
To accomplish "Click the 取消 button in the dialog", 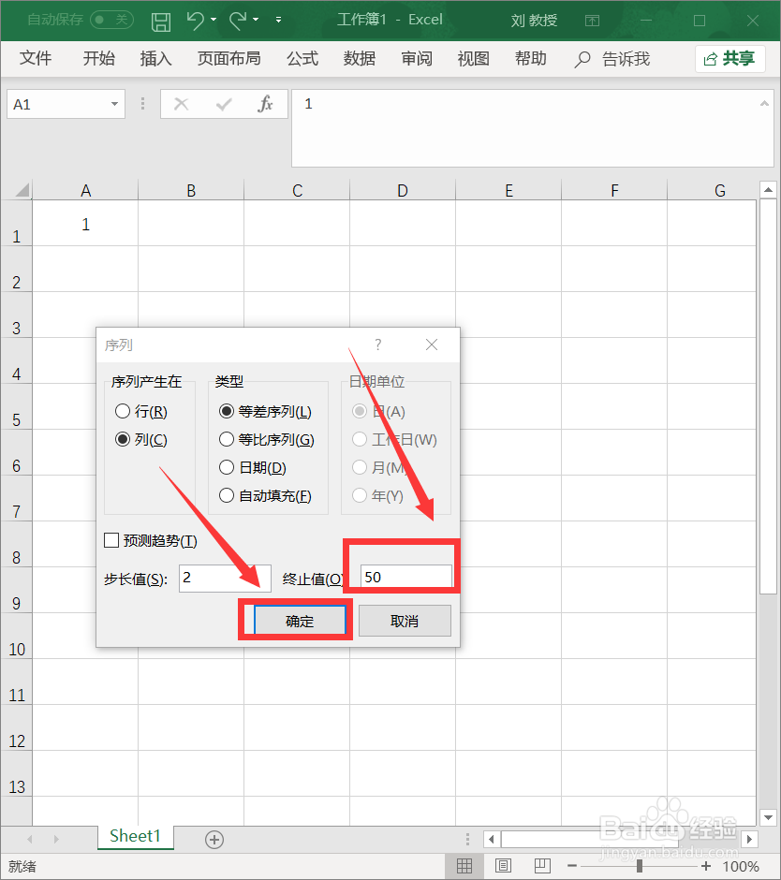I will (405, 619).
